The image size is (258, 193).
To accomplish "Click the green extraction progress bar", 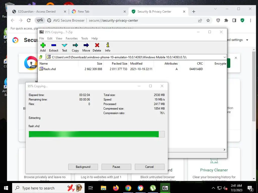I will (x=96, y=134).
